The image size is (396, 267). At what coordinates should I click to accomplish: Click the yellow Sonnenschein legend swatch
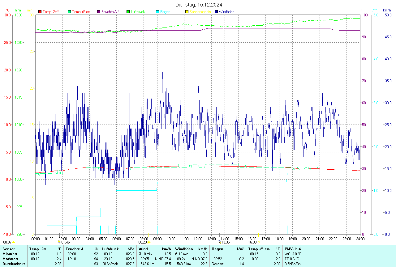[x=187, y=12]
